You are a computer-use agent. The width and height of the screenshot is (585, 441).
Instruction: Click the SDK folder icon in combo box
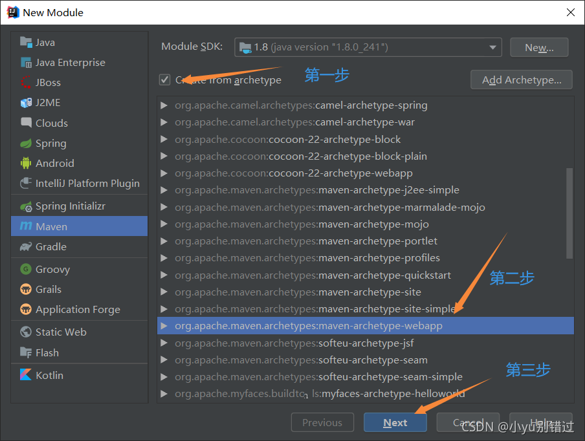(245, 47)
